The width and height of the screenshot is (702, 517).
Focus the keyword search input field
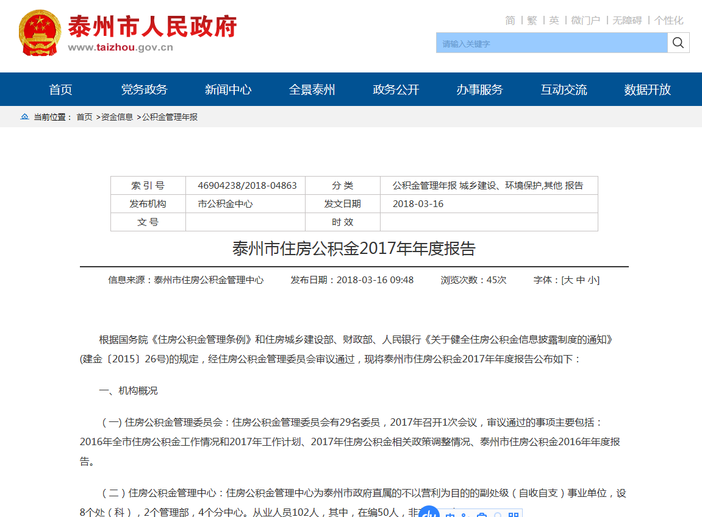coord(551,43)
